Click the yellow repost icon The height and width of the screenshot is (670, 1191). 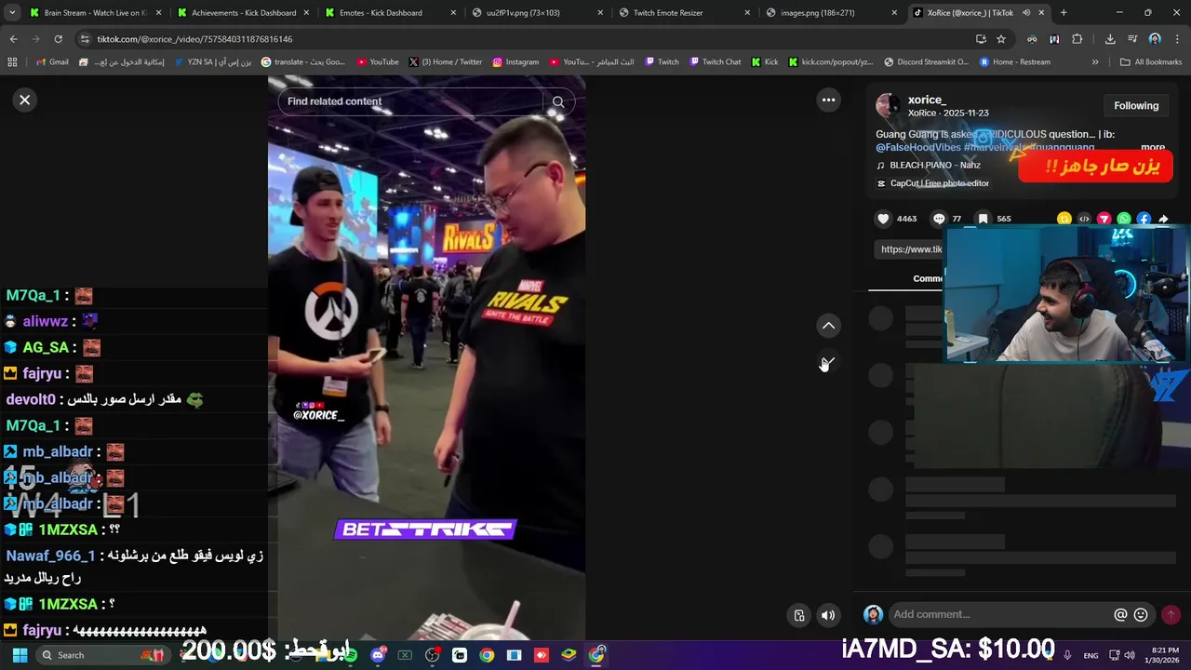tap(1064, 219)
